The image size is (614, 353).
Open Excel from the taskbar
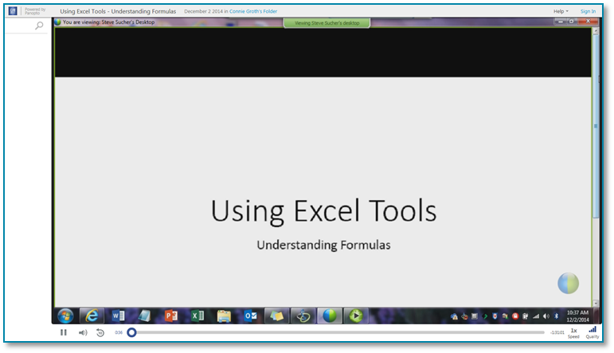click(x=197, y=316)
